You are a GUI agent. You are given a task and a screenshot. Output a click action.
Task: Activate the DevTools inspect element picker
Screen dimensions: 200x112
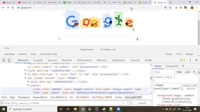tap(4, 60)
